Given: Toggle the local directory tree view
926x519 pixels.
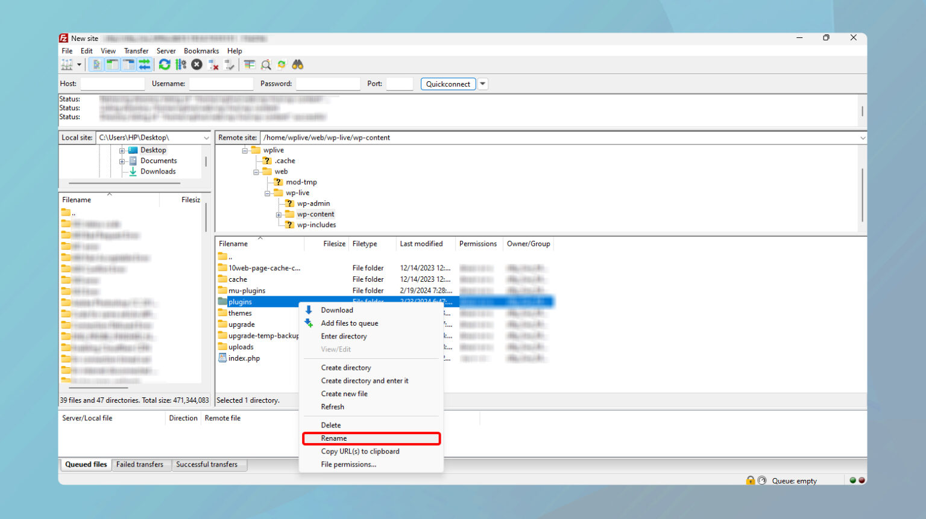Looking at the screenshot, I should pos(112,65).
